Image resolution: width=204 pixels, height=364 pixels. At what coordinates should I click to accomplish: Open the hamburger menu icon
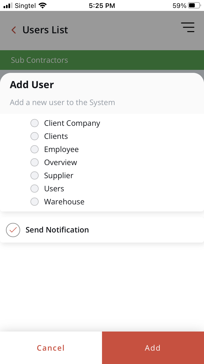[x=188, y=27]
